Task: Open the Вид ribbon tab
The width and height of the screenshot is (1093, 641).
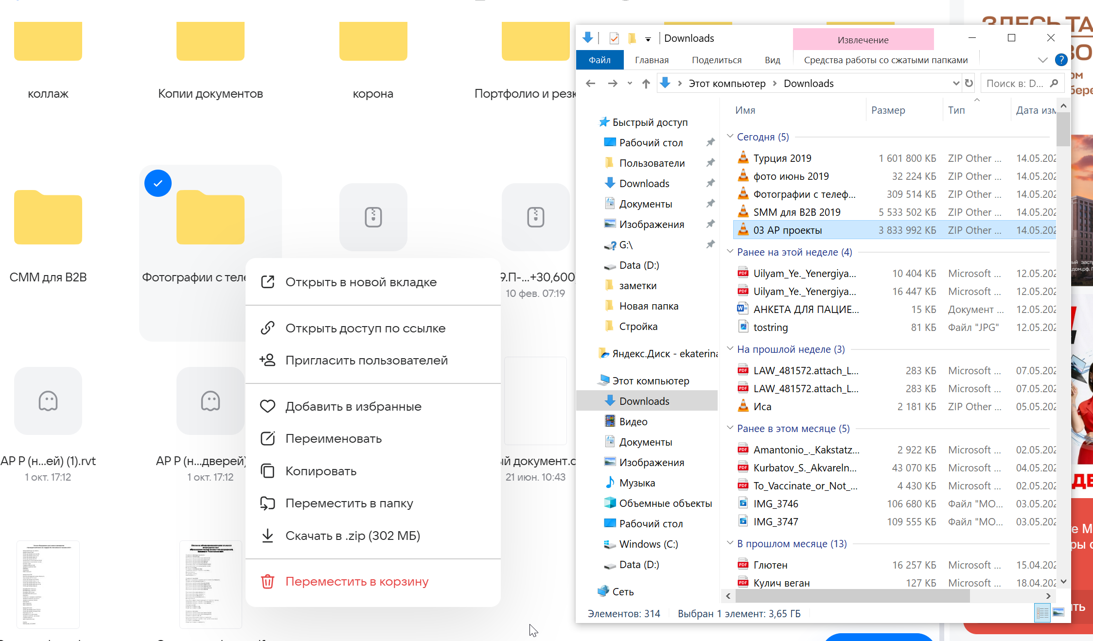Action: click(772, 60)
